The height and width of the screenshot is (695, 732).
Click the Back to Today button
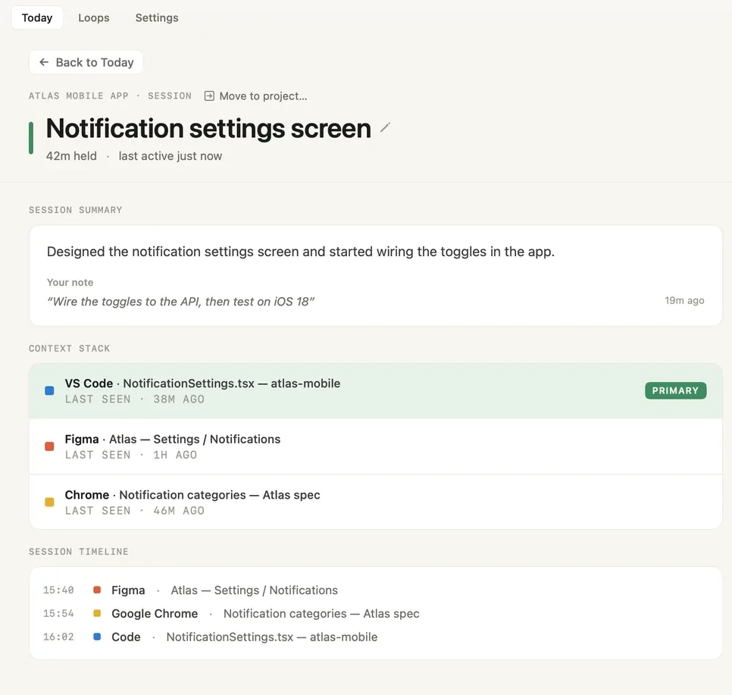point(86,62)
